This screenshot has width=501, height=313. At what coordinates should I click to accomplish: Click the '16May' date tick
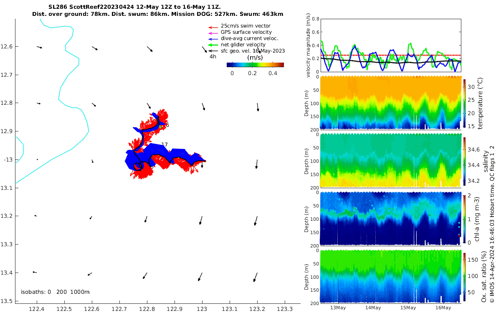[x=443, y=308]
